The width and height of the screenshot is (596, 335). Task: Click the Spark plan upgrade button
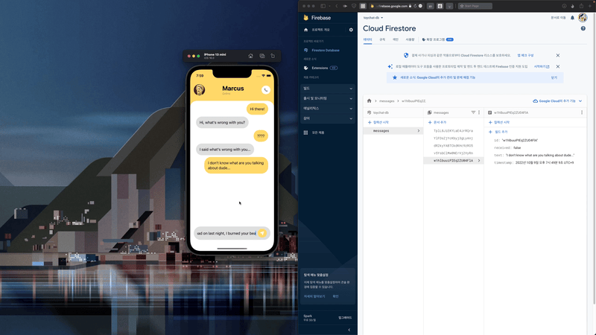[345, 318]
